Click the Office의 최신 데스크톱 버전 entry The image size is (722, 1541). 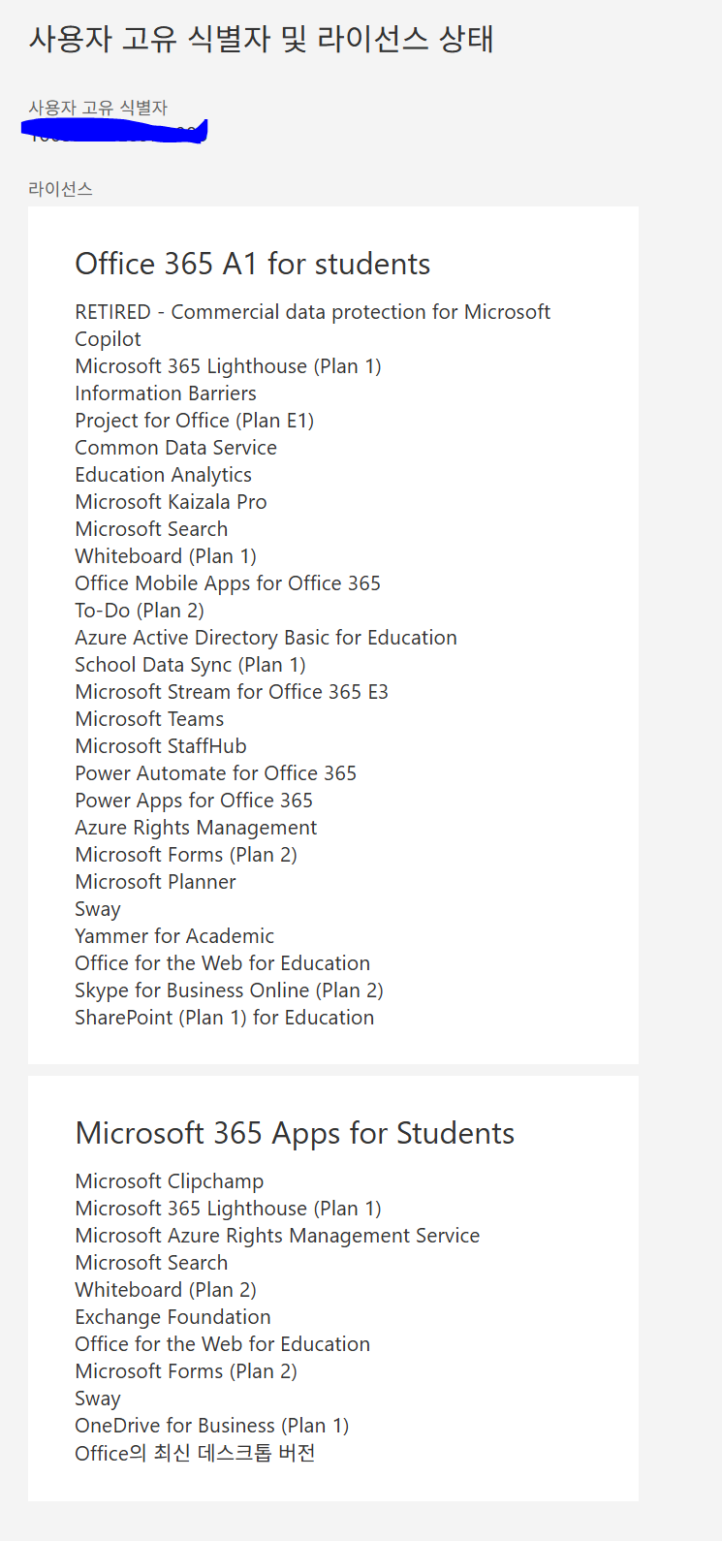(195, 1453)
